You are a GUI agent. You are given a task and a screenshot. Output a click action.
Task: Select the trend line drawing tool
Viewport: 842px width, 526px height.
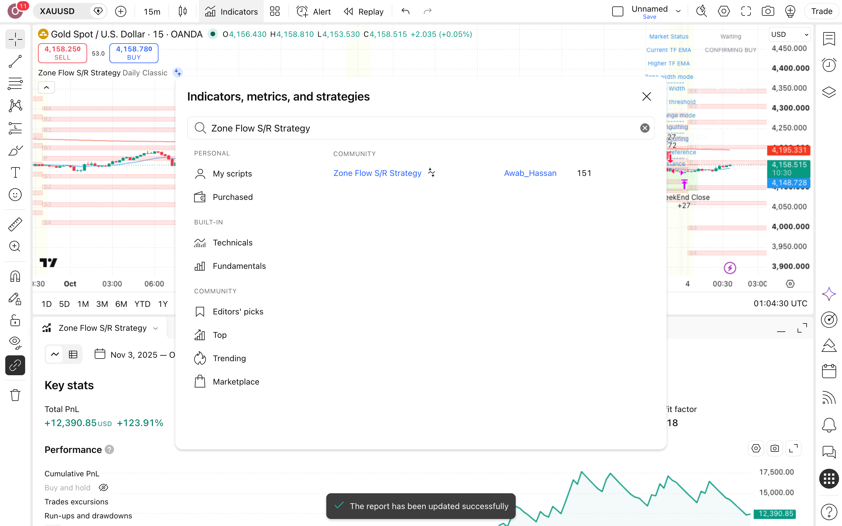click(15, 62)
